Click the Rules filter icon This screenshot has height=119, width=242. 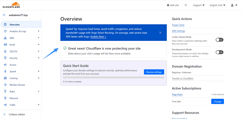(5, 91)
